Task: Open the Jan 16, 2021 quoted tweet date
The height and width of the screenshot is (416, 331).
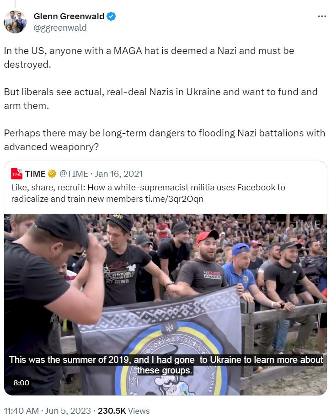Action: (119, 174)
